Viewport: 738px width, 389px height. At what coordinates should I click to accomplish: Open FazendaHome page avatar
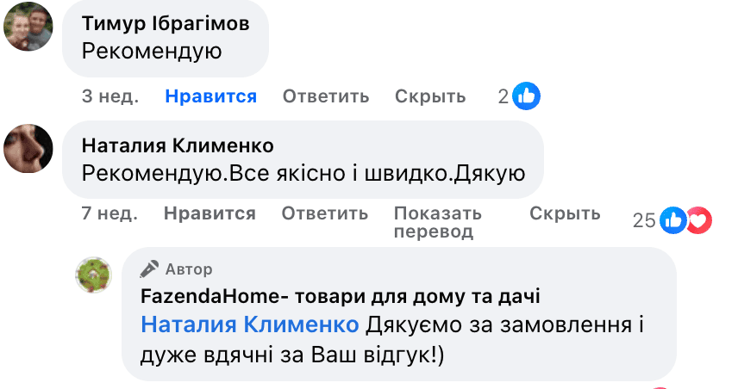point(97,275)
